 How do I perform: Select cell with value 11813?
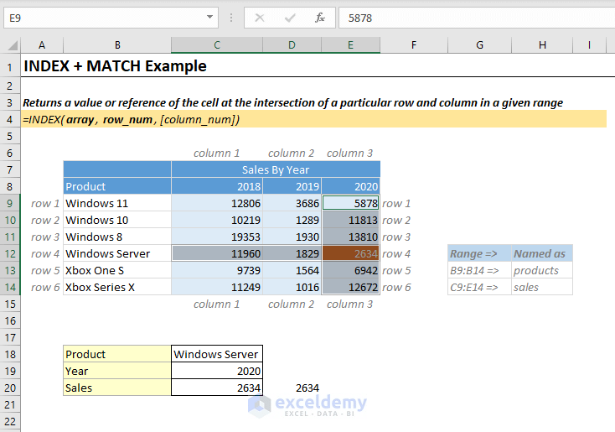pyautogui.click(x=350, y=221)
